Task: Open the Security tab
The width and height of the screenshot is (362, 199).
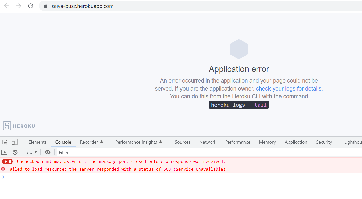Action: 324,142
